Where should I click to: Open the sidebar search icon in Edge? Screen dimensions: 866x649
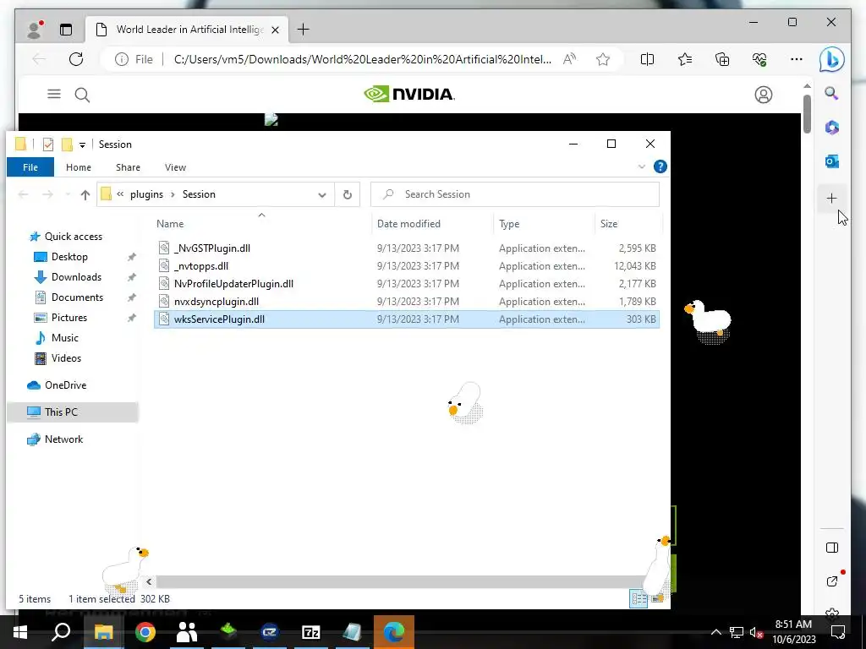[832, 93]
